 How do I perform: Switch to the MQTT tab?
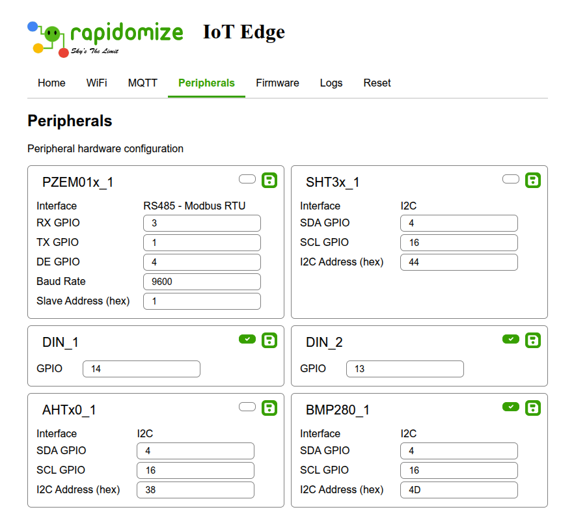(x=143, y=83)
